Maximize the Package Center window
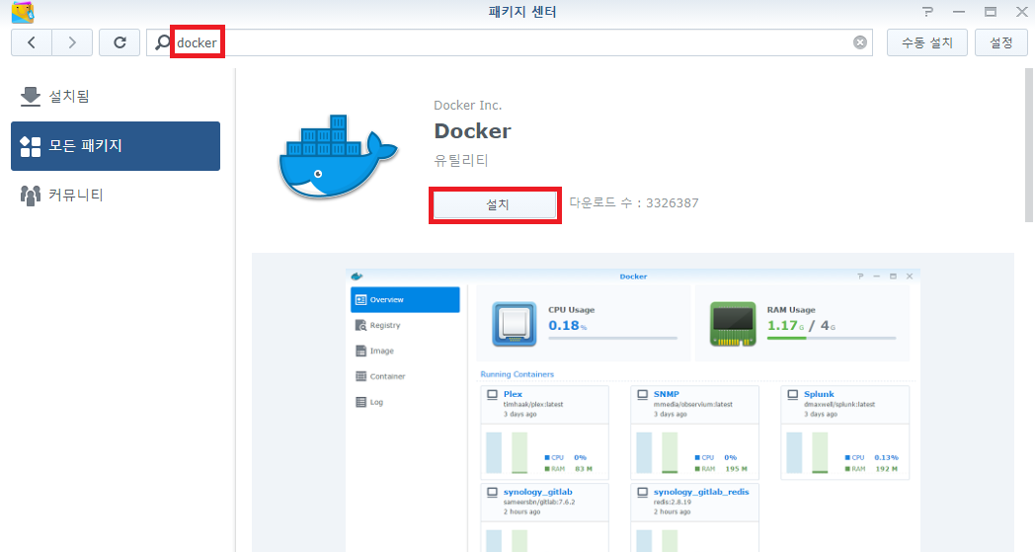1035x552 pixels. coord(991,11)
